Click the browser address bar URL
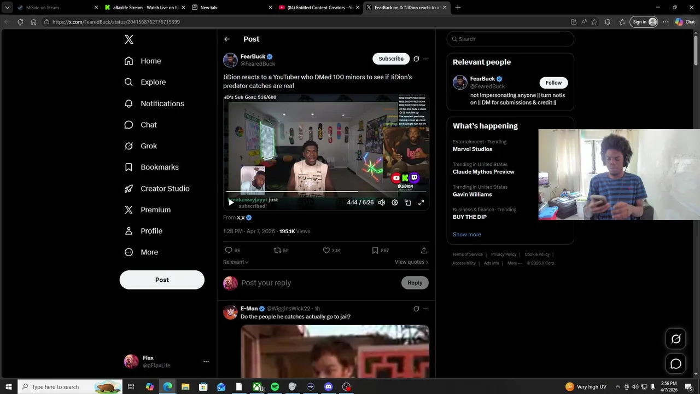 pos(116,22)
